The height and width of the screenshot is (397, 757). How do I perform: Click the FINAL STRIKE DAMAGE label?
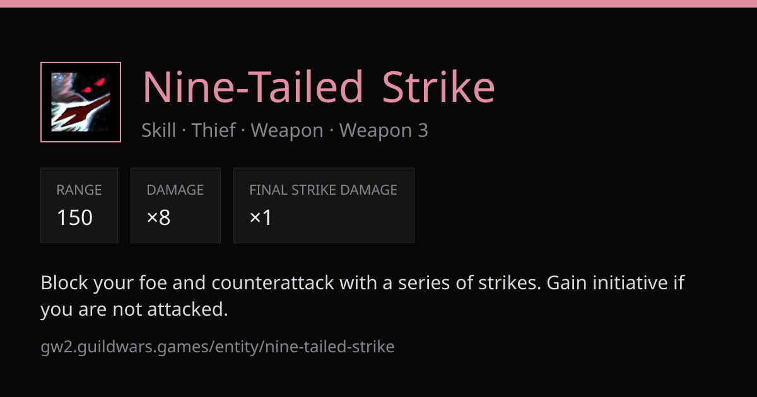324,190
